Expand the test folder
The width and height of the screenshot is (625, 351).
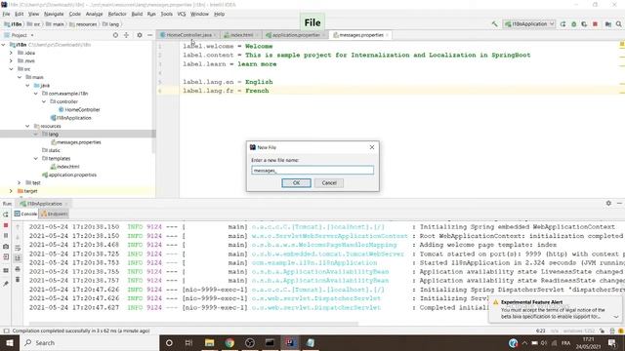tap(20, 182)
